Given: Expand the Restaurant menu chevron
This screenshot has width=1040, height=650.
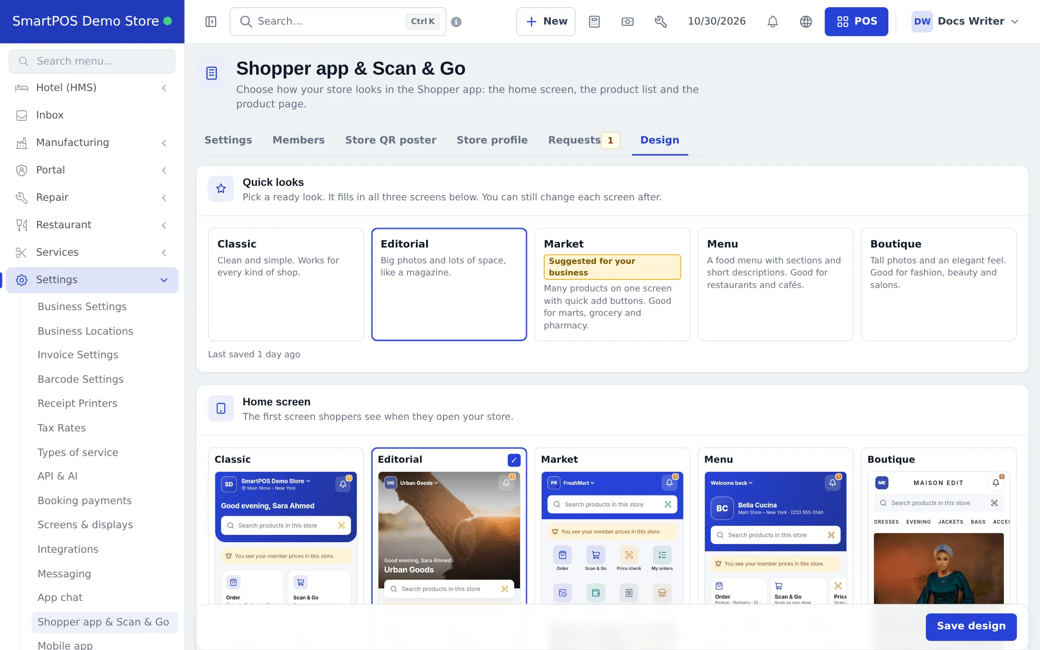Looking at the screenshot, I should click(x=164, y=225).
